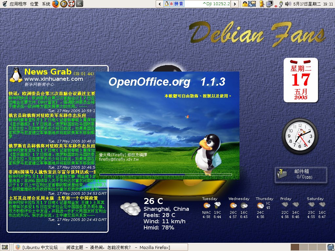Open the volume speaker control
The width and height of the screenshot is (335, 251).
[288, 4]
